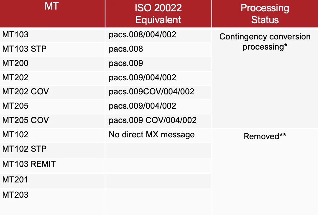Select the MT201 cell

(15, 179)
